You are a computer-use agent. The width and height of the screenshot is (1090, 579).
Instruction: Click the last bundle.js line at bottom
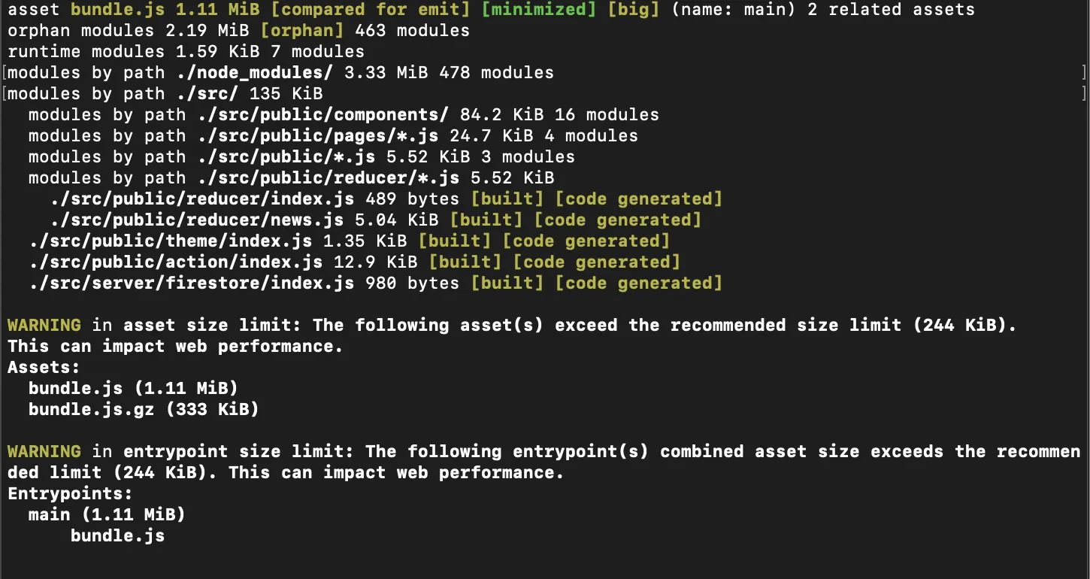(x=117, y=536)
